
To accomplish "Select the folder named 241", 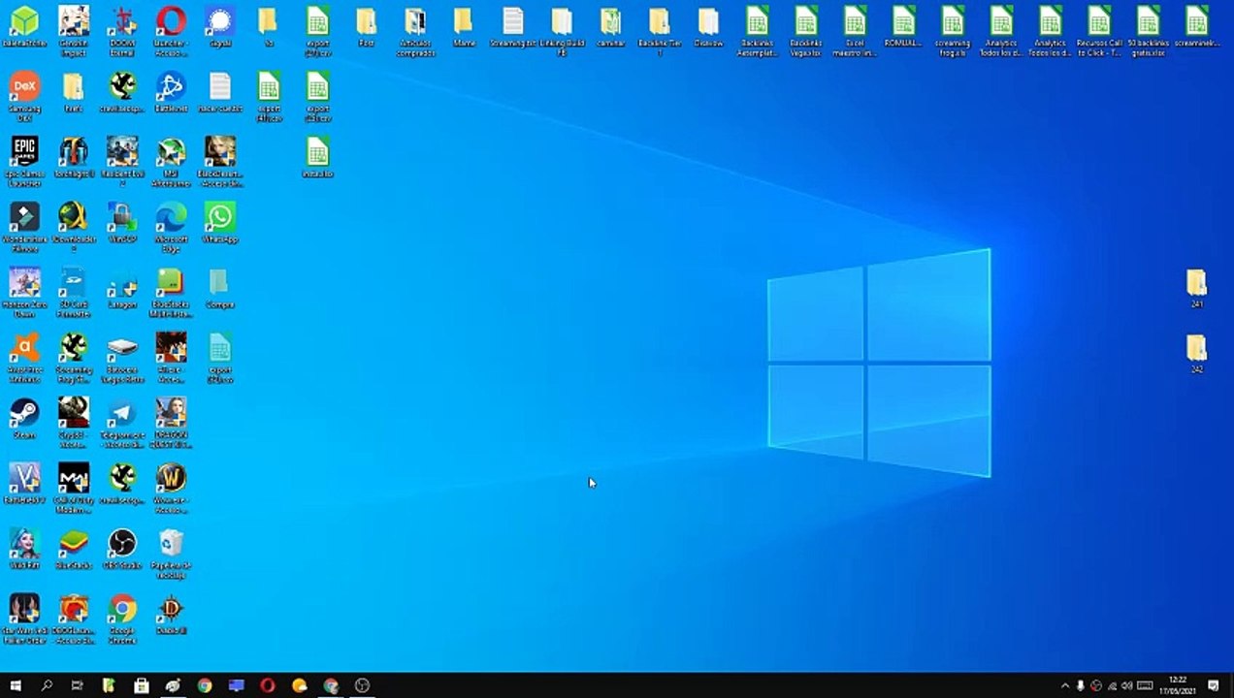I will point(1196,288).
